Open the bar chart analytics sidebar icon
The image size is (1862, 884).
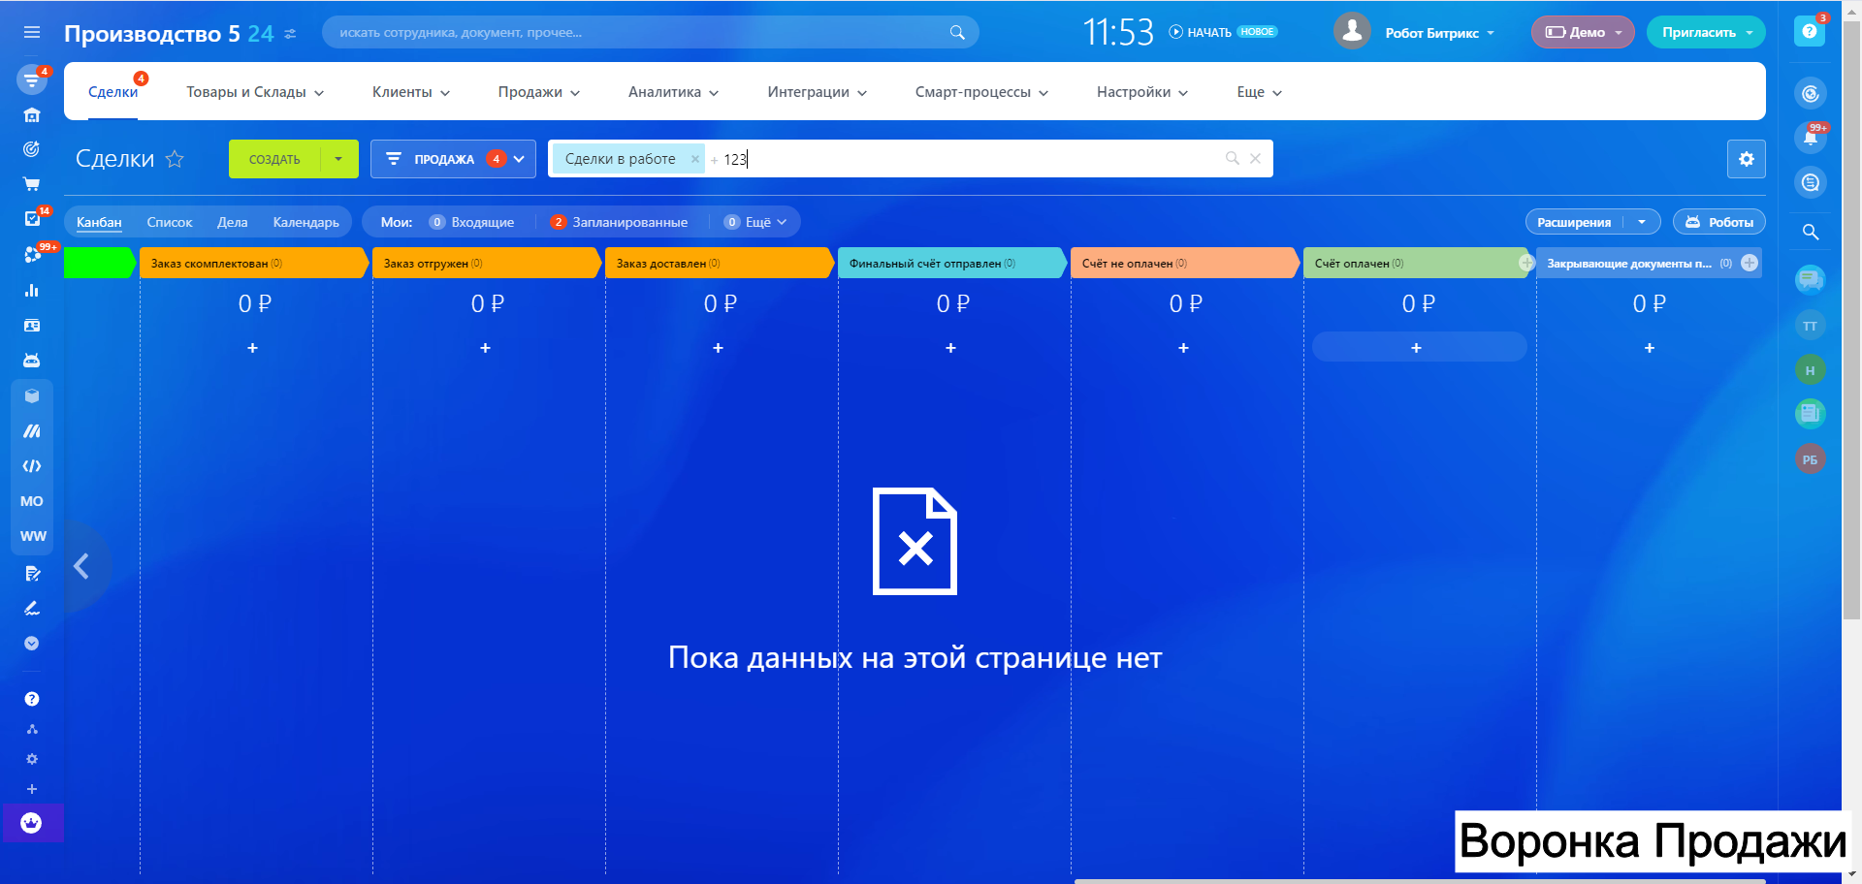click(x=32, y=290)
